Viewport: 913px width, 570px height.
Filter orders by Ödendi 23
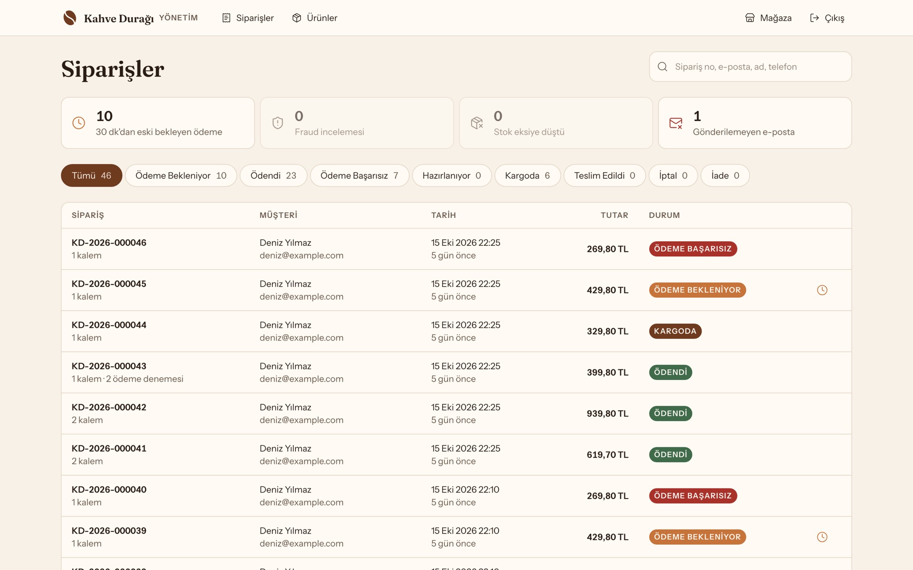click(x=273, y=175)
